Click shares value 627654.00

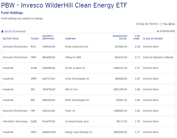[121, 47]
